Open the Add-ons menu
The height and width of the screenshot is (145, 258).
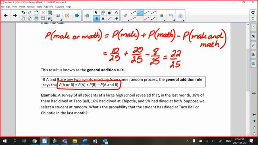click(48, 7)
